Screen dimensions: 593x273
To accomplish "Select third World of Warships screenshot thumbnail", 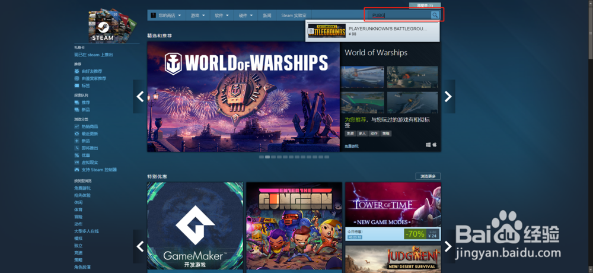I will click(362, 103).
